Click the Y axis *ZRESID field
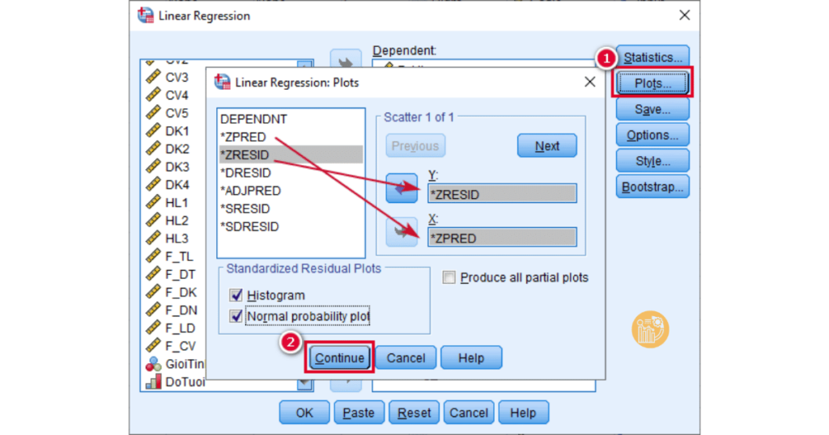This screenshot has width=829, height=435. (502, 193)
